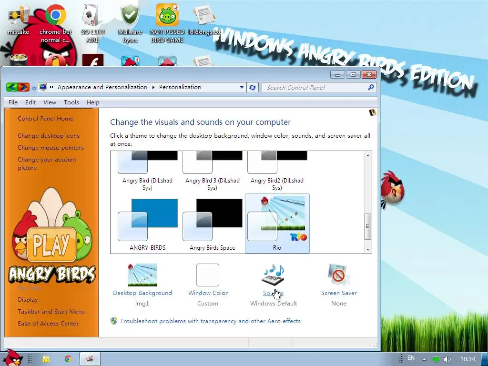This screenshot has height=366, width=488.
Task: Open Chrome from the taskbar
Action: (68, 359)
